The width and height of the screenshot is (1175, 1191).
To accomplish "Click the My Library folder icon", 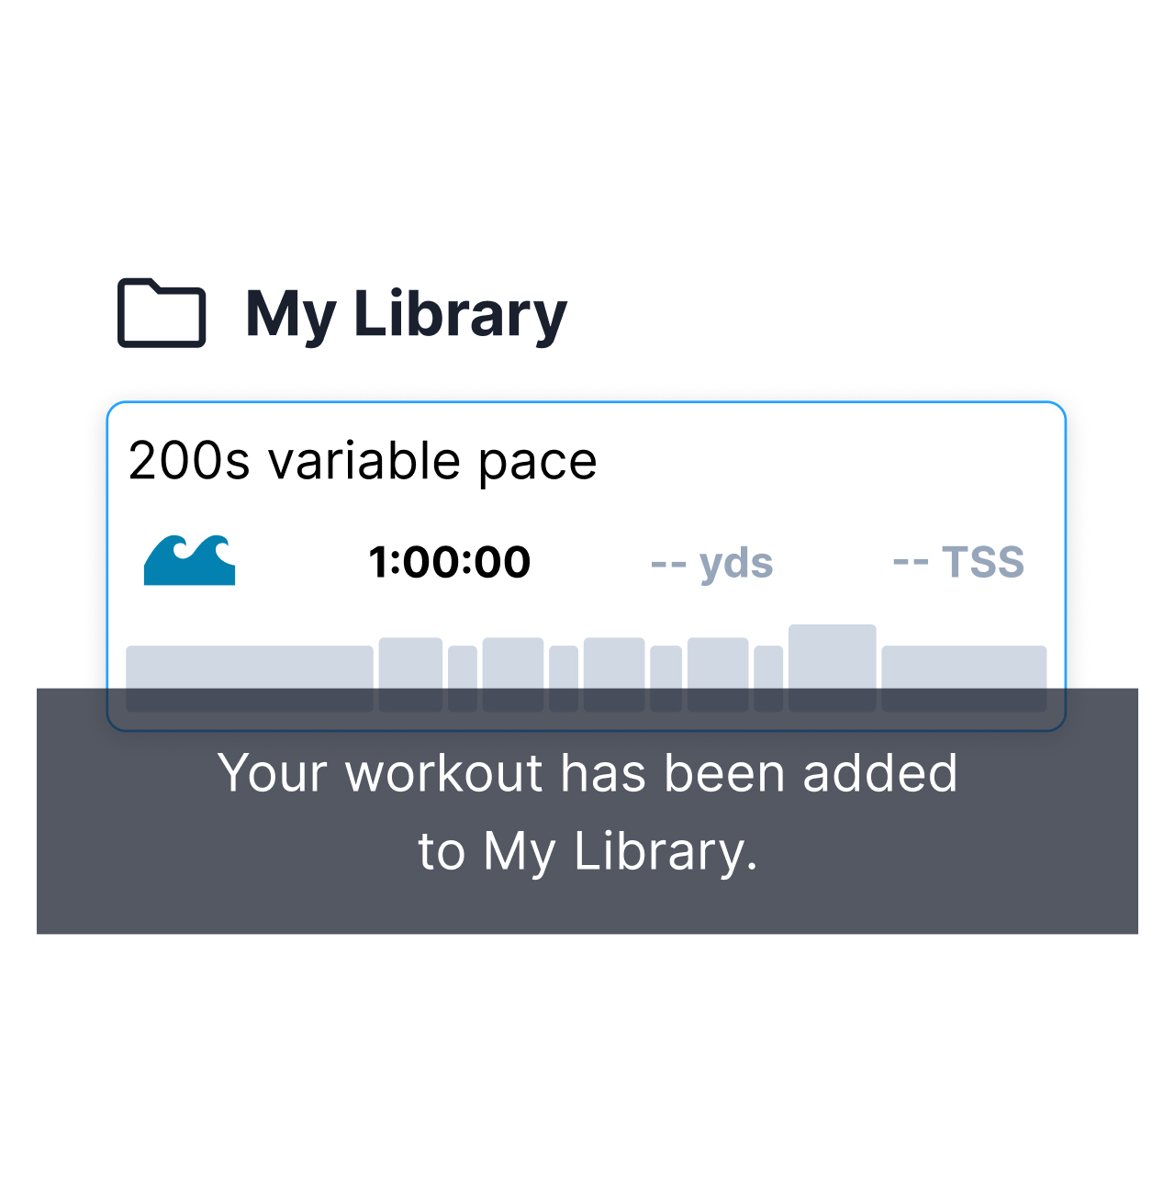I will (162, 312).
